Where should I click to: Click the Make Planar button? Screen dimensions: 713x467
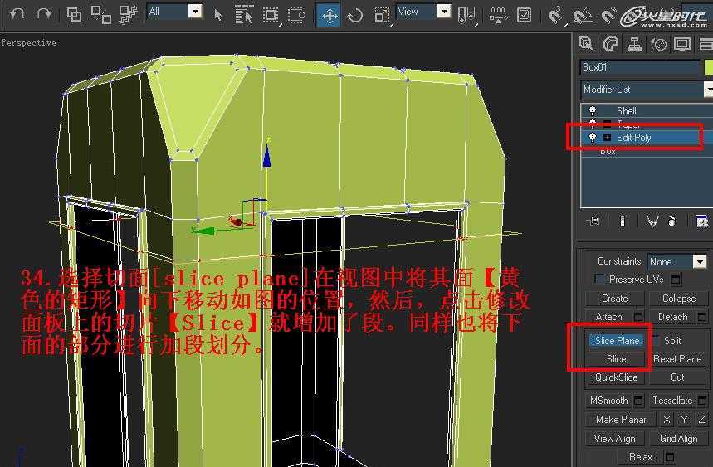(x=621, y=420)
